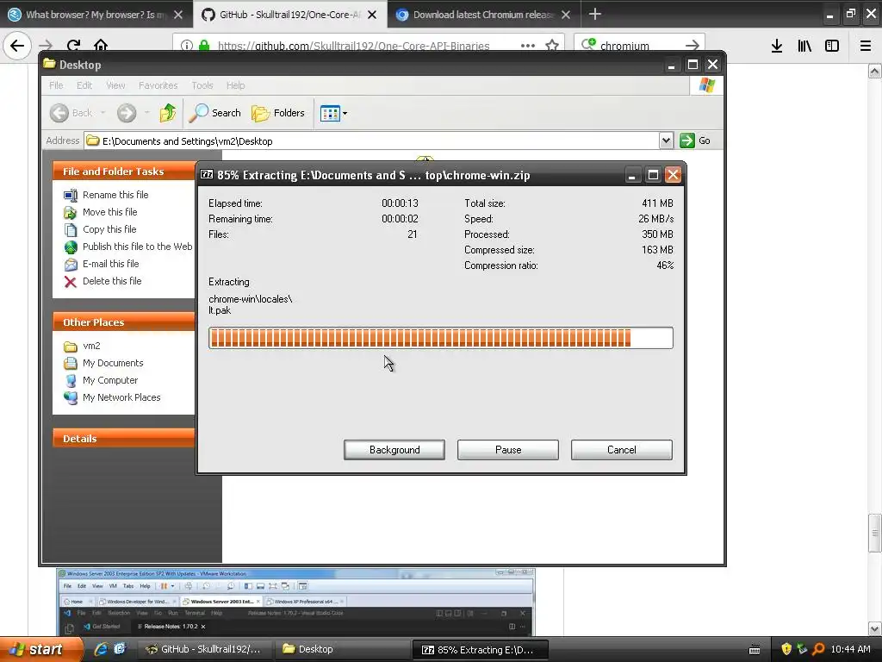Click the Go button beside address bar

coord(695,141)
